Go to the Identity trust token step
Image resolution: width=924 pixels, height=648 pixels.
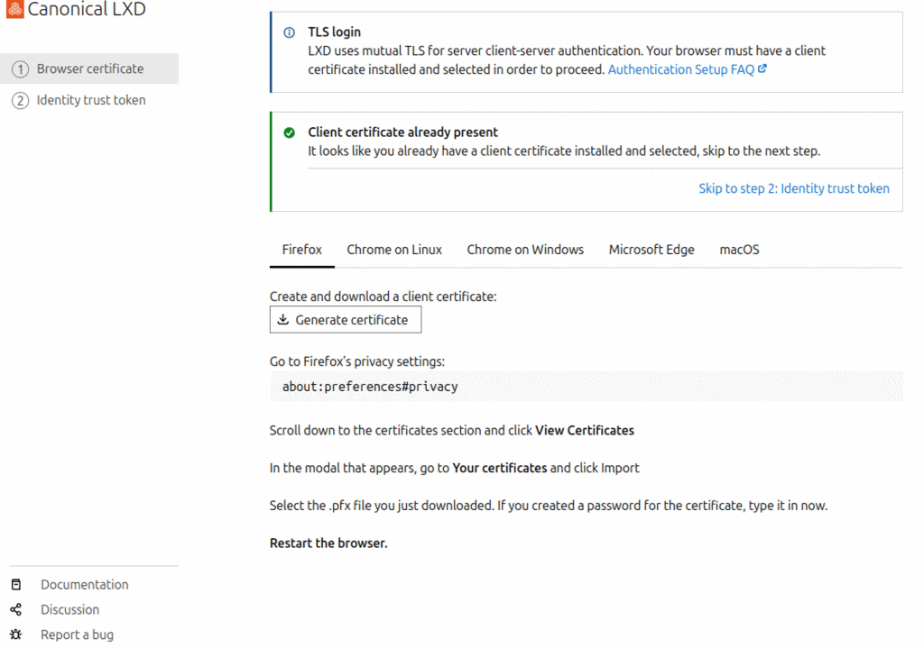(x=90, y=100)
